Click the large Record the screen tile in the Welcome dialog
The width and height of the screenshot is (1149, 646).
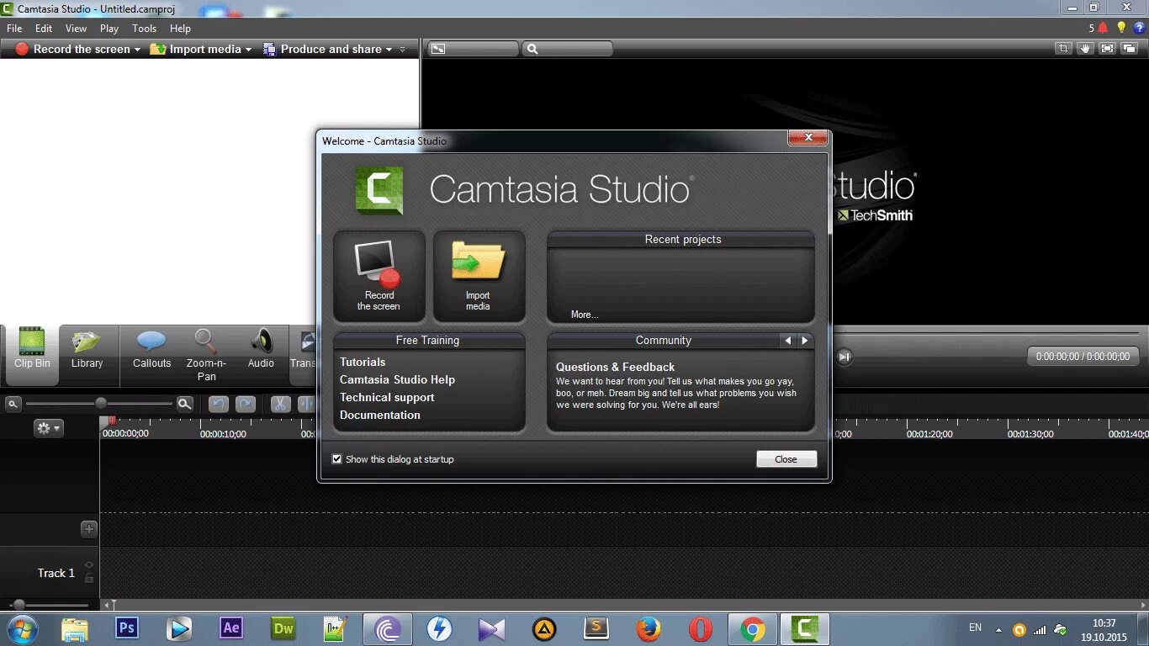coord(379,277)
